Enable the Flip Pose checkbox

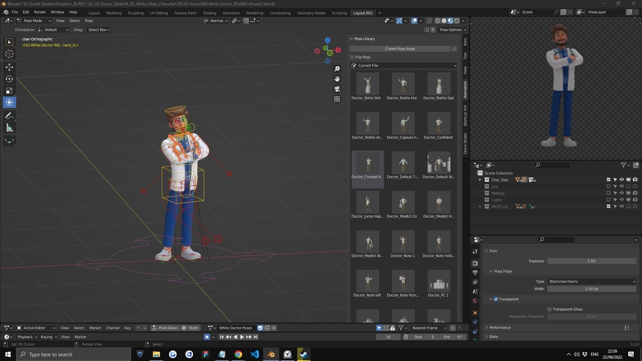[352, 57]
